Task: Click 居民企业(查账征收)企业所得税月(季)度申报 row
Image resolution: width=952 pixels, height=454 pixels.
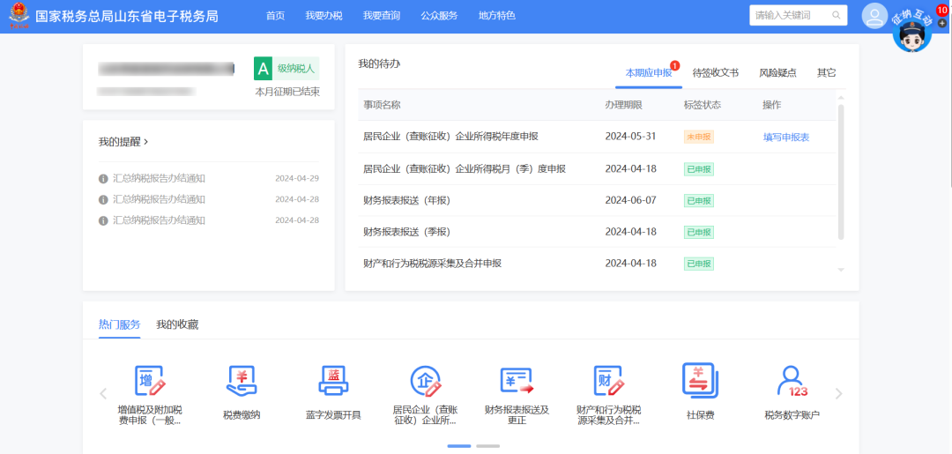Action: pyautogui.click(x=596, y=168)
